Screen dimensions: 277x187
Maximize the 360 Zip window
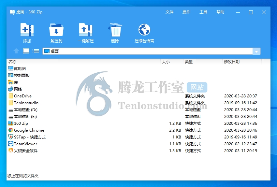click(x=251, y=12)
